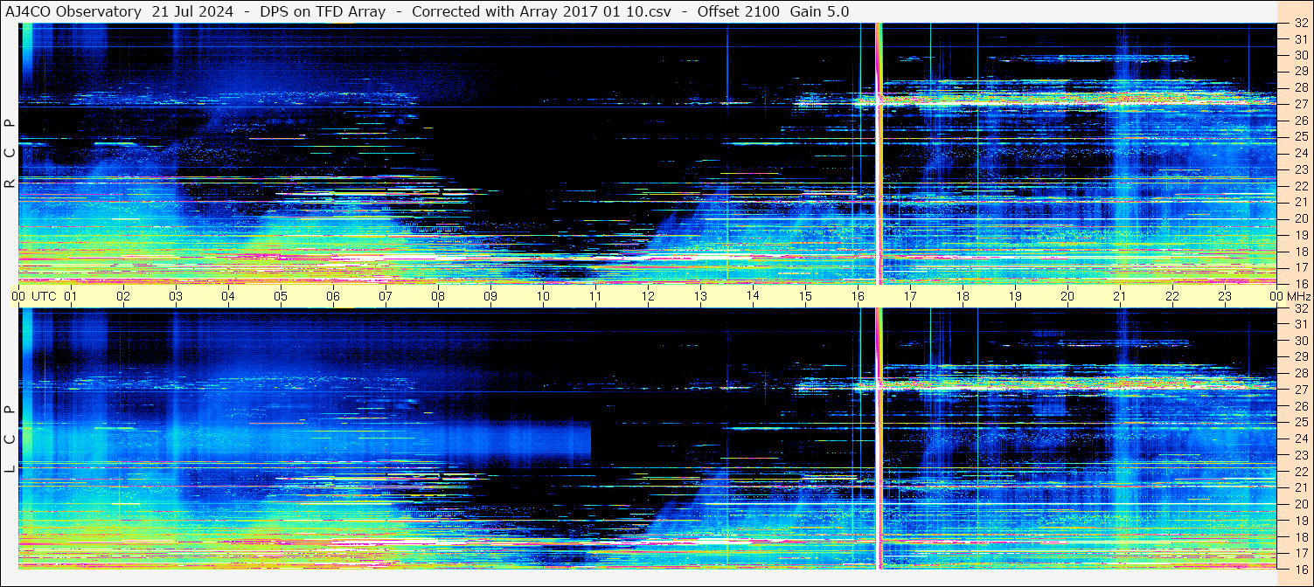1314x587 pixels.
Task: Click '22' on RCP panel frequency scale
Action: pyautogui.click(x=1301, y=185)
